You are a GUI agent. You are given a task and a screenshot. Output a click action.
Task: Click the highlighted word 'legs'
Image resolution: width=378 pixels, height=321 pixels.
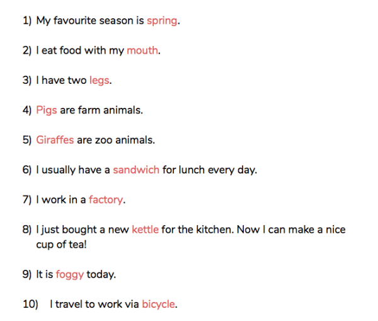[99, 81]
